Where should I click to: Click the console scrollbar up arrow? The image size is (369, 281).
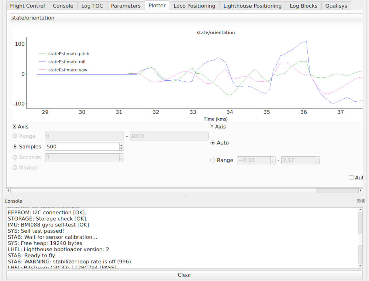point(360,210)
